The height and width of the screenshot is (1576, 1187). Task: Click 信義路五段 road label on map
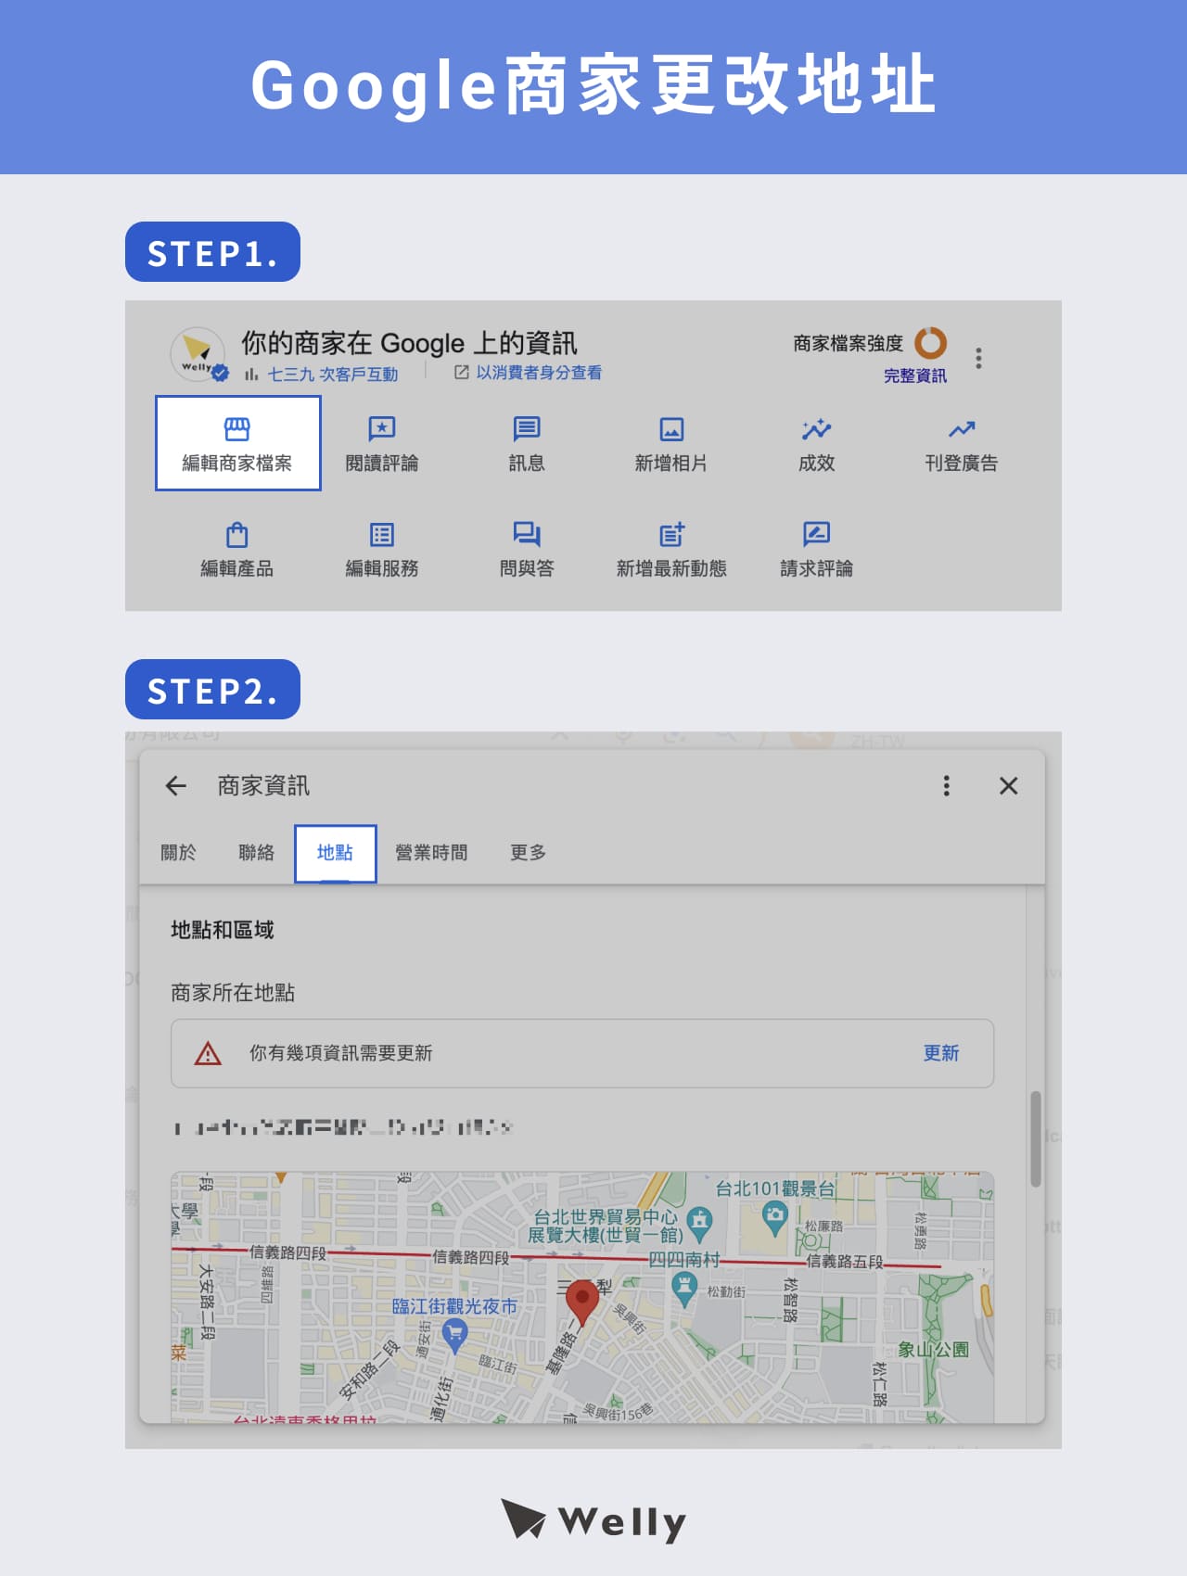[x=845, y=1261]
